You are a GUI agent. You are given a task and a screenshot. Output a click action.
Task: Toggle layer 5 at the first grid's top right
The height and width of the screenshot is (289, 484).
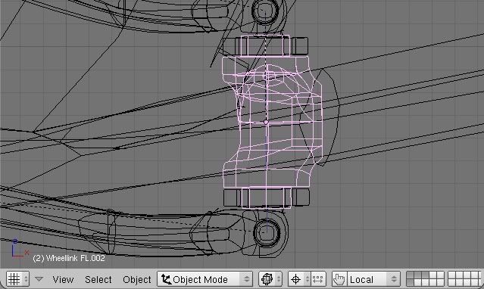(x=440, y=275)
